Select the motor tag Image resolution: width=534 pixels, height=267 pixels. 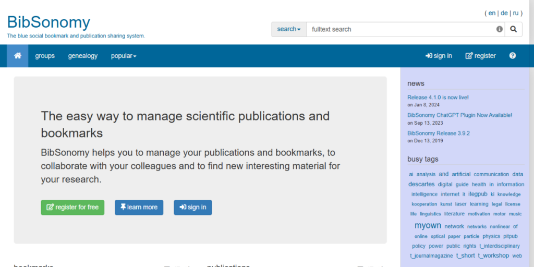[500, 214]
